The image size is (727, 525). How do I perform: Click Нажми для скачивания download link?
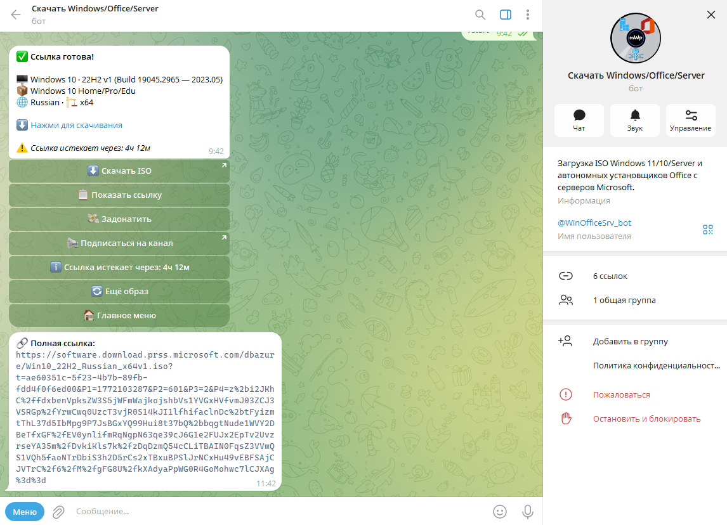point(77,125)
